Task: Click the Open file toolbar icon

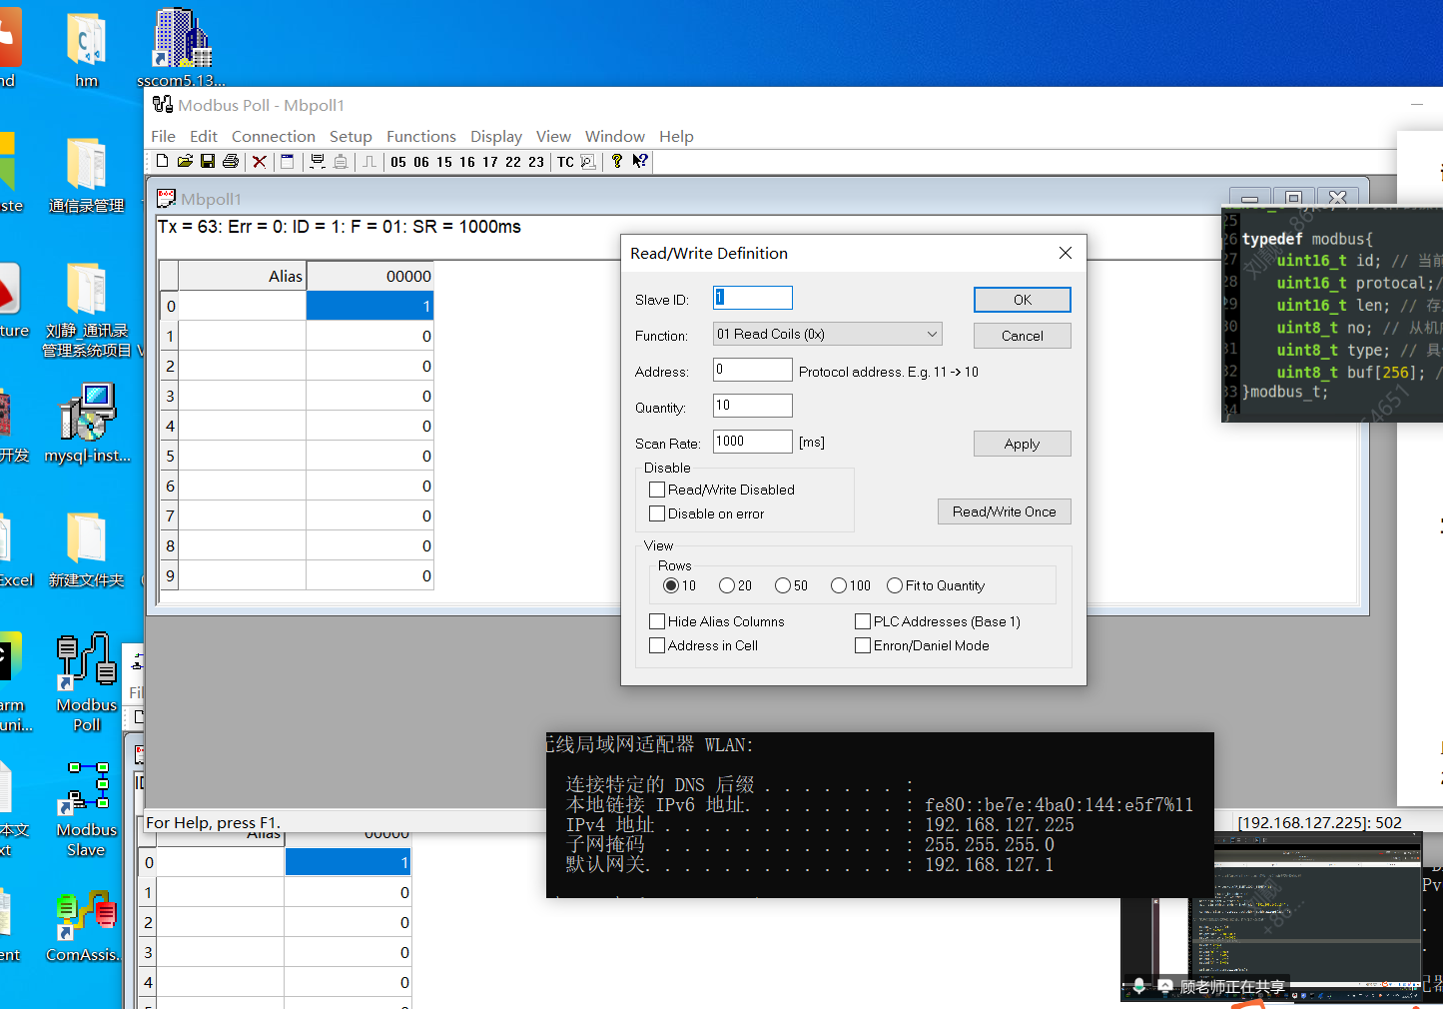Action: (185, 161)
